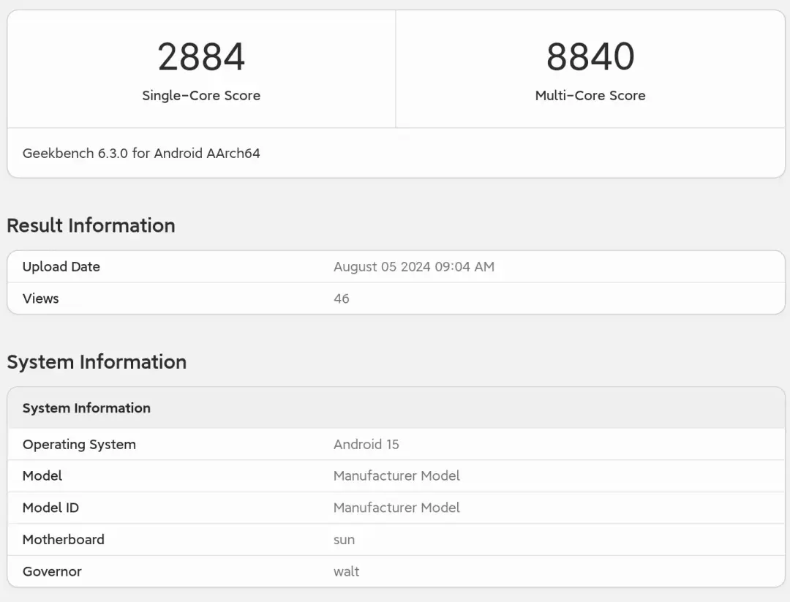Click the multi-core score value 8840
Image resolution: width=790 pixels, height=602 pixels.
(x=590, y=56)
